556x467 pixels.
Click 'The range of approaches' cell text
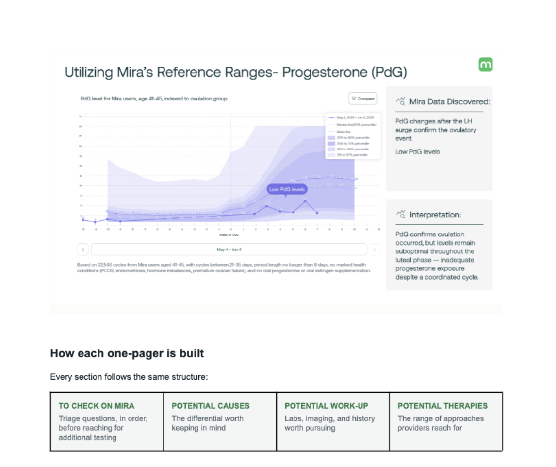coord(441,423)
